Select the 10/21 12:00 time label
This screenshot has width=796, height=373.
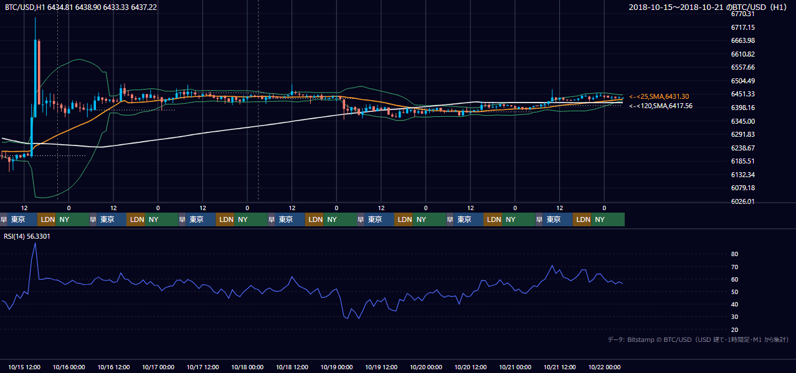click(x=560, y=367)
